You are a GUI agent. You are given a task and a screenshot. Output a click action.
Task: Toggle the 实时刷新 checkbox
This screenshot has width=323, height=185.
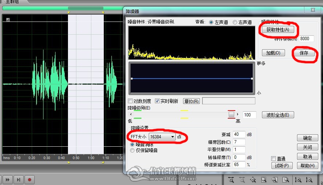157,101
